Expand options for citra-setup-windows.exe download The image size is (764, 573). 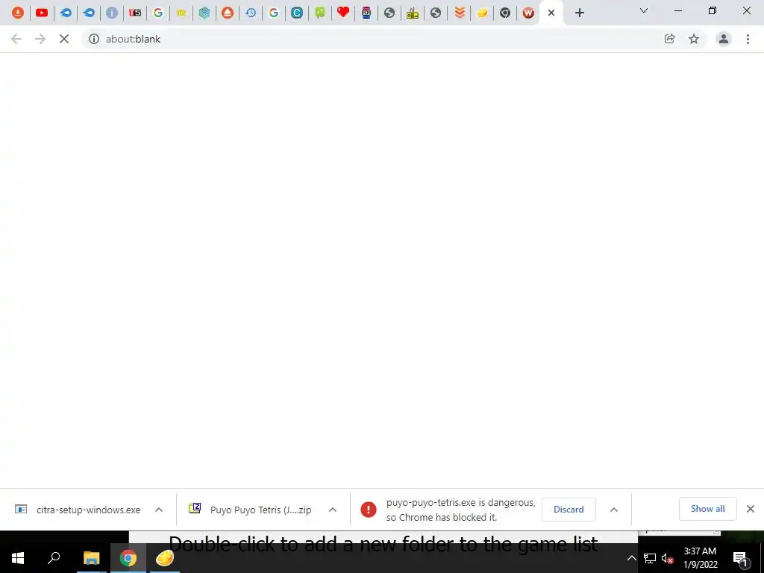(159, 510)
